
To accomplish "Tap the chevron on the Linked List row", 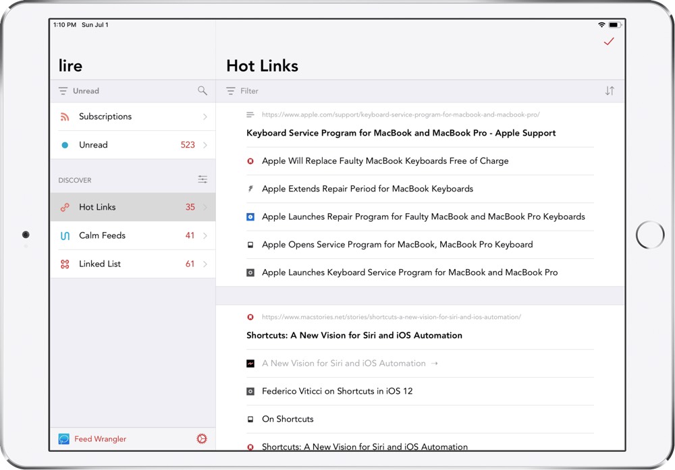I will 205,264.
